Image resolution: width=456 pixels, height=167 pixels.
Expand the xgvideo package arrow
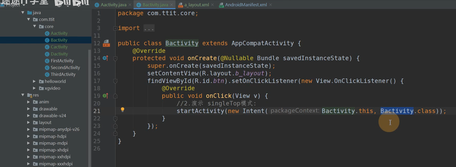point(35,88)
